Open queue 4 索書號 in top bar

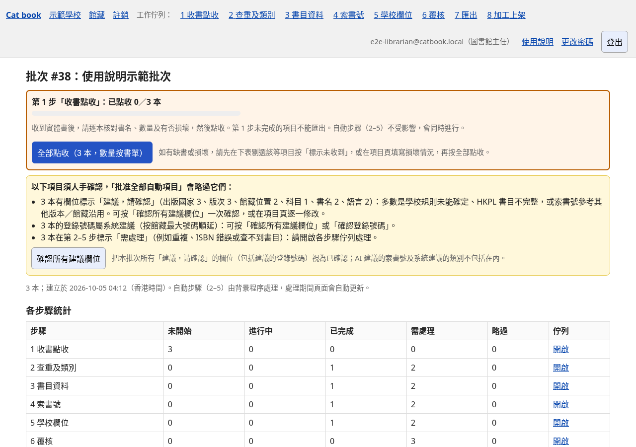pyautogui.click(x=349, y=15)
